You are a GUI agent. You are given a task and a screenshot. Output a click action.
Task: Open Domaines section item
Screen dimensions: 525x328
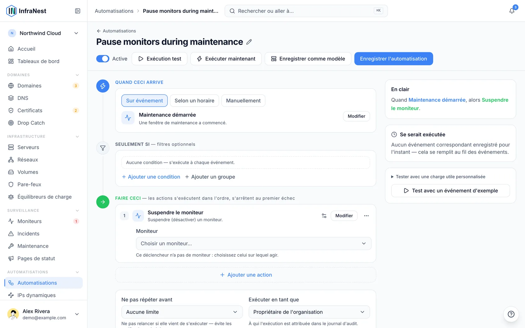click(x=44, y=85)
